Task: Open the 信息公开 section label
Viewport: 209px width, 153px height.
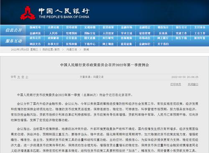Action: pyautogui.click(x=13, y=30)
